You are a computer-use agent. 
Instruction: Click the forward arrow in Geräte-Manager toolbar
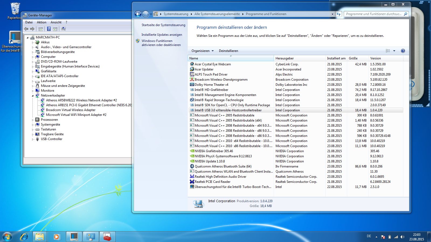pyautogui.click(x=32, y=29)
